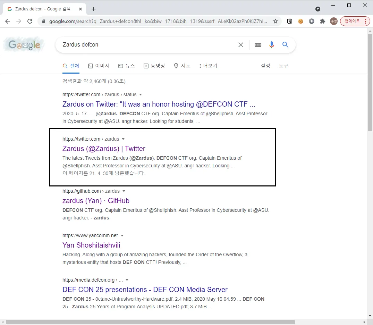Viewport: 373px width, 325px height.
Task: Open the tab search dropdown circle
Action: [318, 9]
